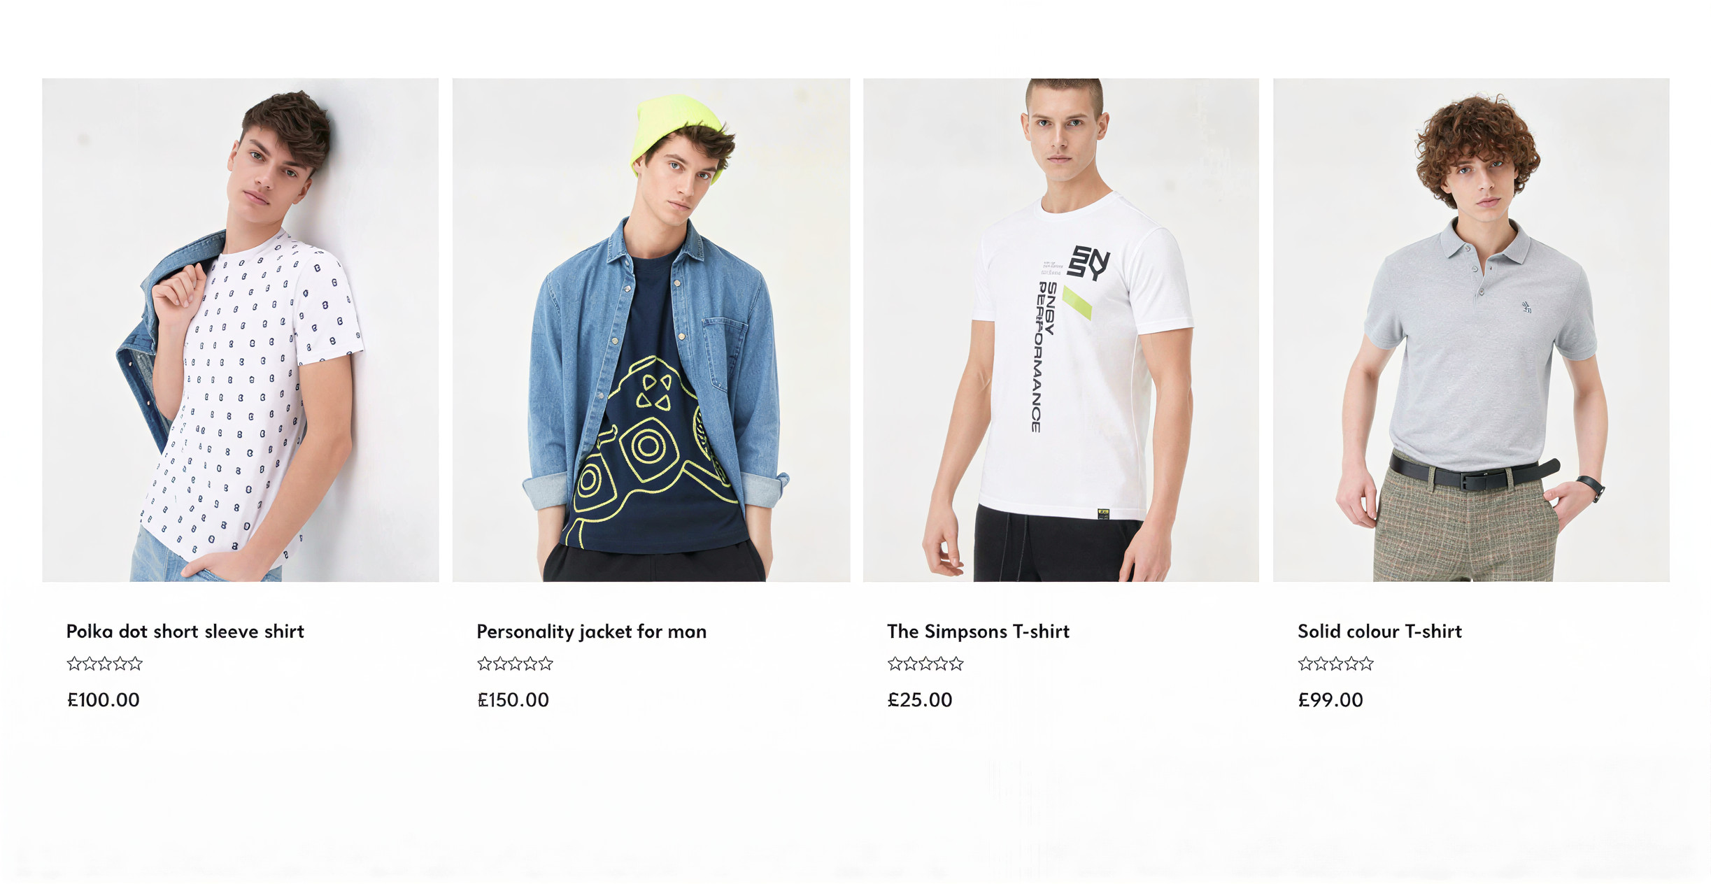Screen dimensions: 1711x884
Task: Rate Personality jacket with first star
Action: (x=485, y=664)
